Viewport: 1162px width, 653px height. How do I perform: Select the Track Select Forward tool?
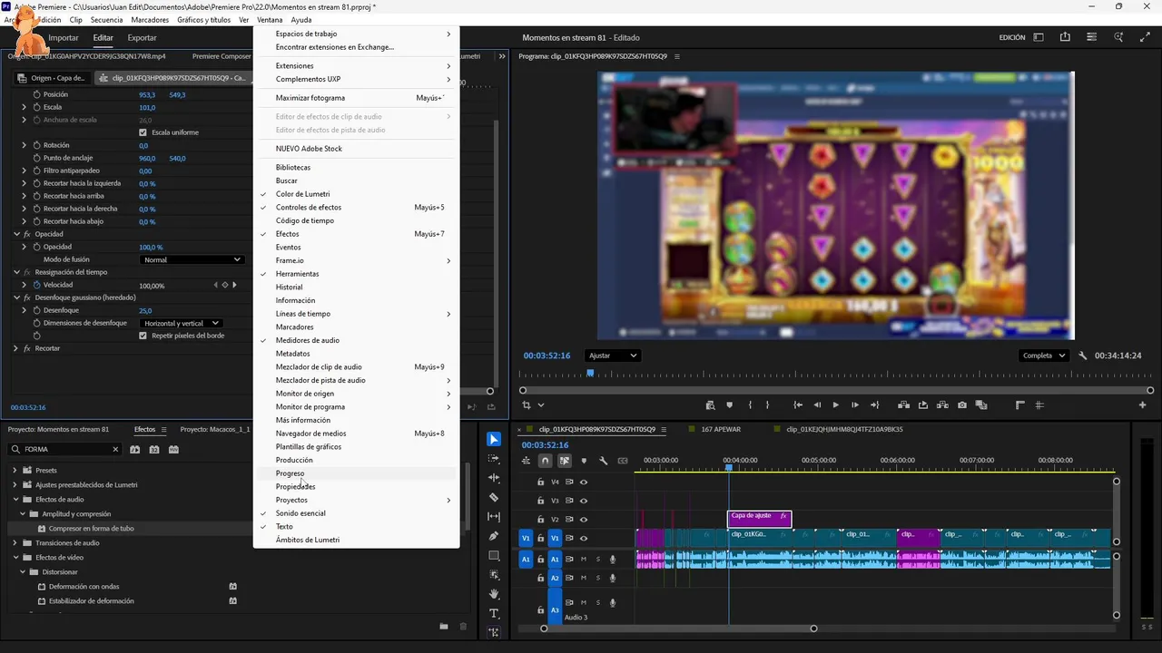point(494,459)
